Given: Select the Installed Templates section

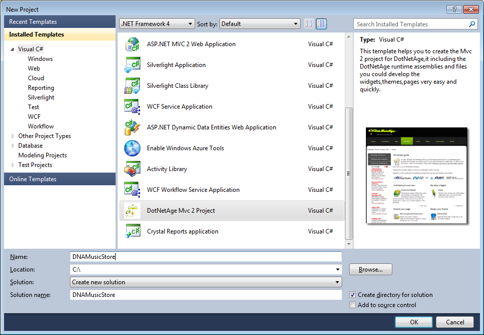Looking at the screenshot, I should (60, 35).
